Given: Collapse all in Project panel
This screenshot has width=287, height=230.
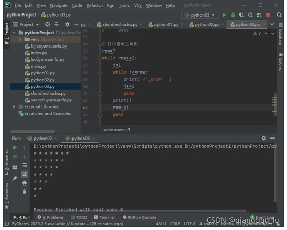Looking at the screenshot, I should [x=56, y=24].
